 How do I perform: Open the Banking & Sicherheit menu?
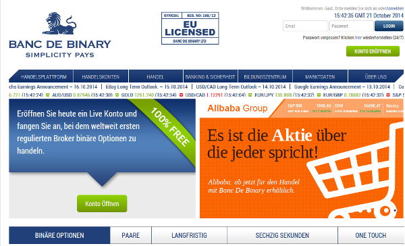click(x=210, y=77)
